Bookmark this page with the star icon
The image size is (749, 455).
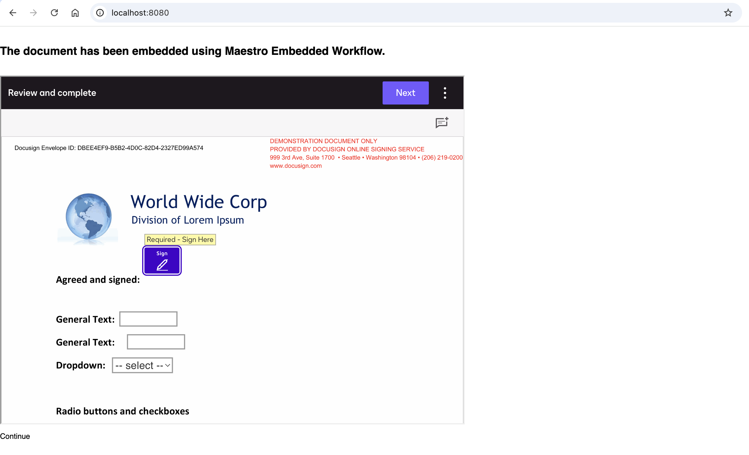728,13
